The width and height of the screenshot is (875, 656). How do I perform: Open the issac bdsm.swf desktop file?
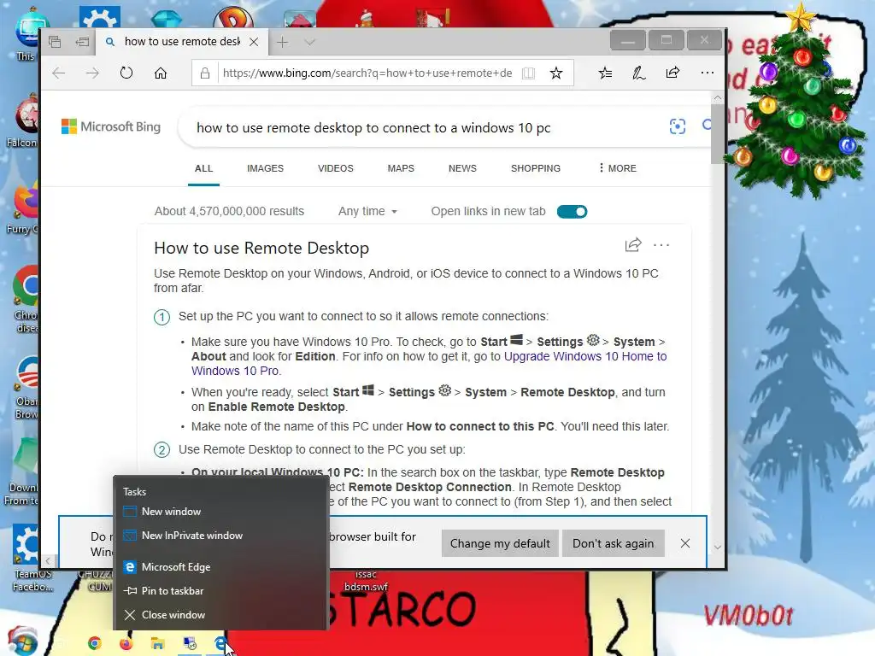pyautogui.click(x=366, y=580)
